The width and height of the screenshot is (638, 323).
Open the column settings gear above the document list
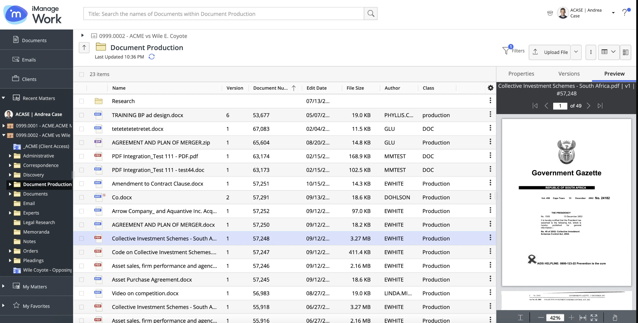pos(490,88)
